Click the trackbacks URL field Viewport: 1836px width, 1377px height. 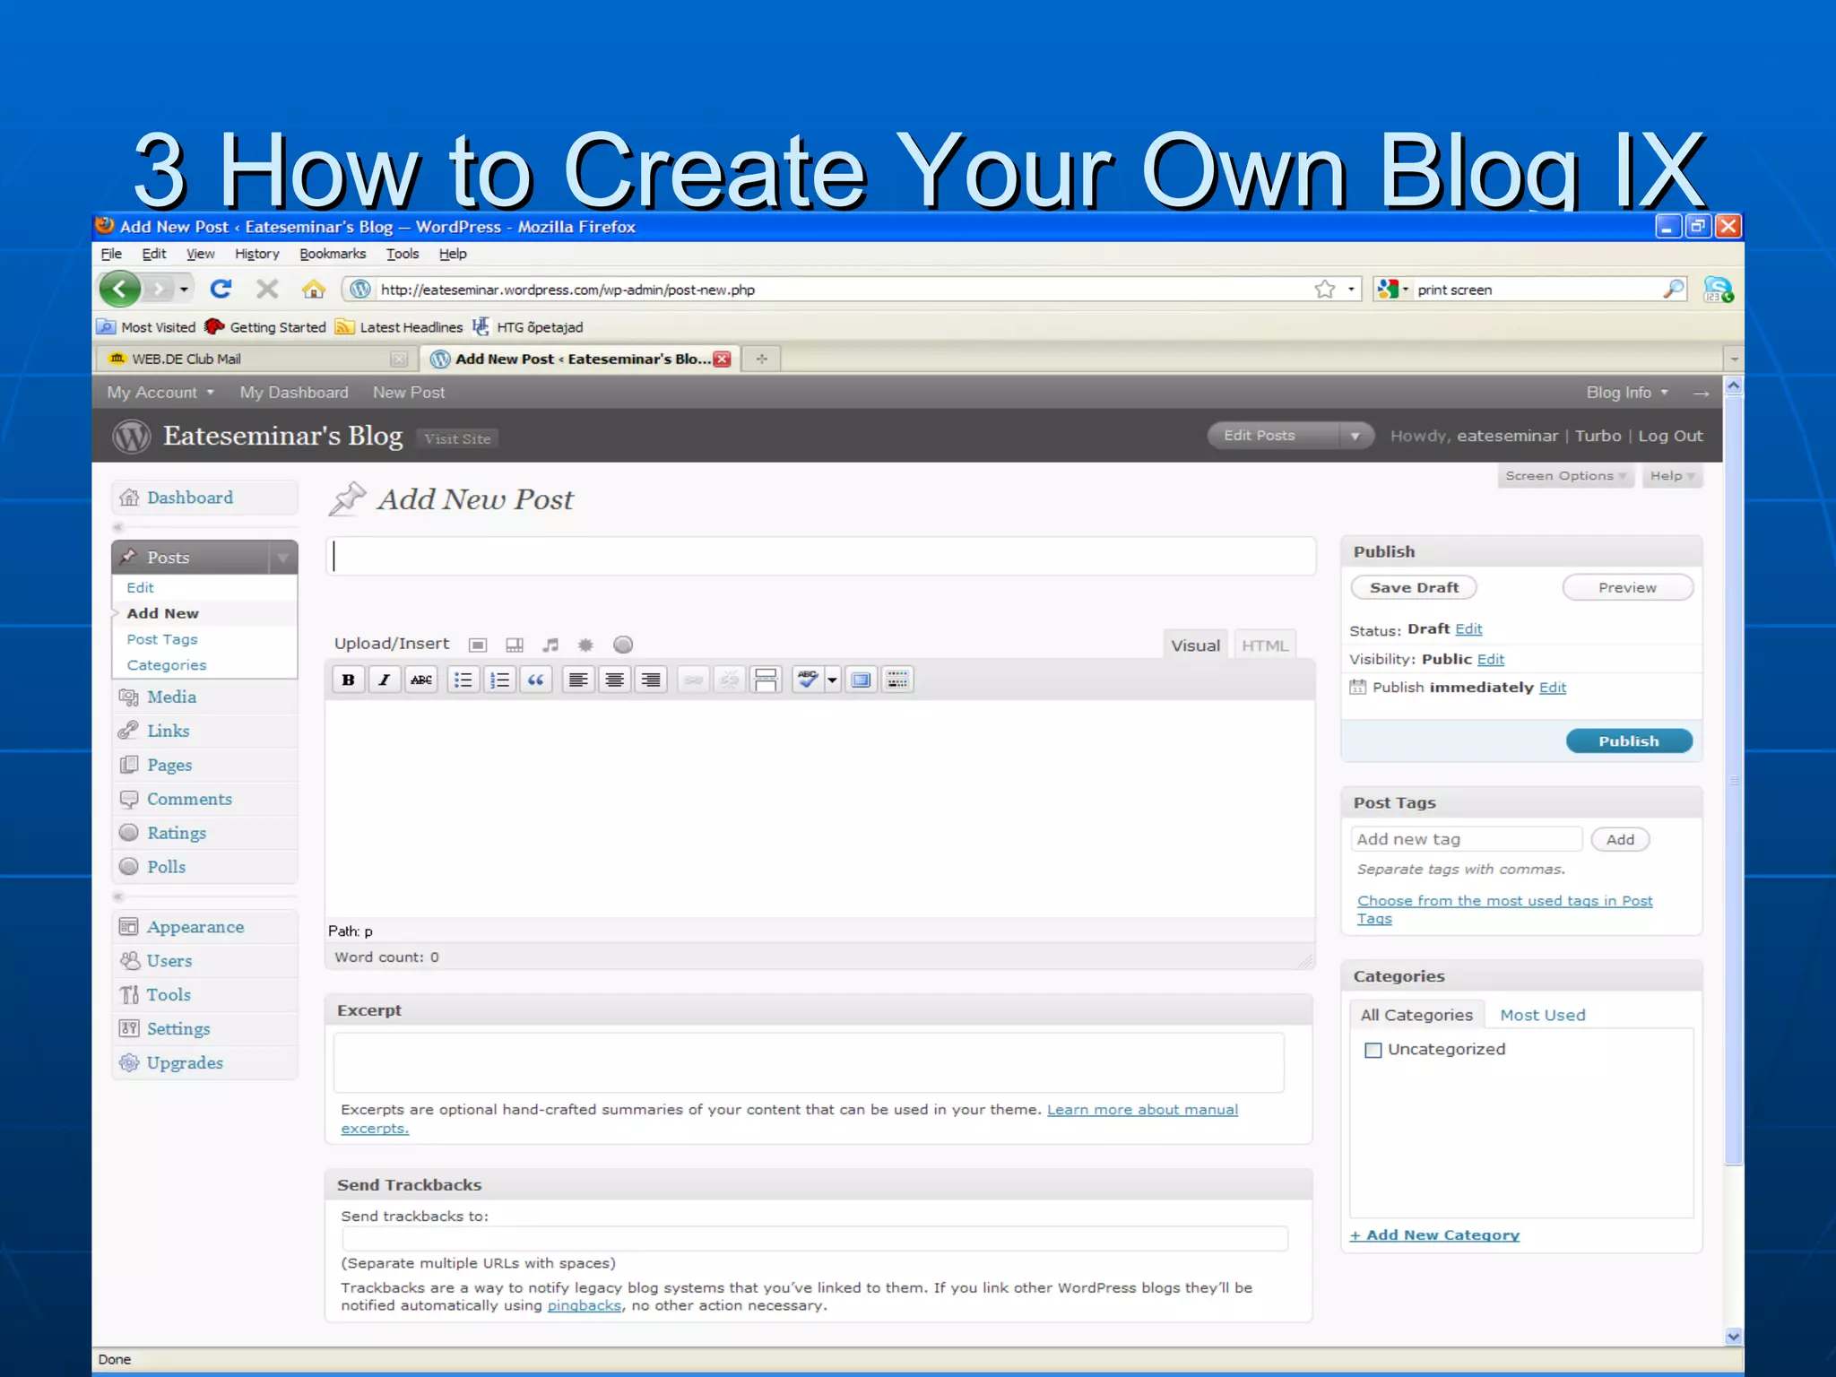[x=814, y=1239]
